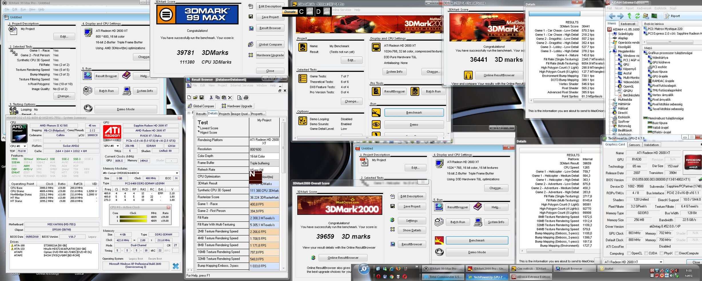
Task: Click Benchmark flash icon in 3DMark2000 window
Action: click(439, 240)
